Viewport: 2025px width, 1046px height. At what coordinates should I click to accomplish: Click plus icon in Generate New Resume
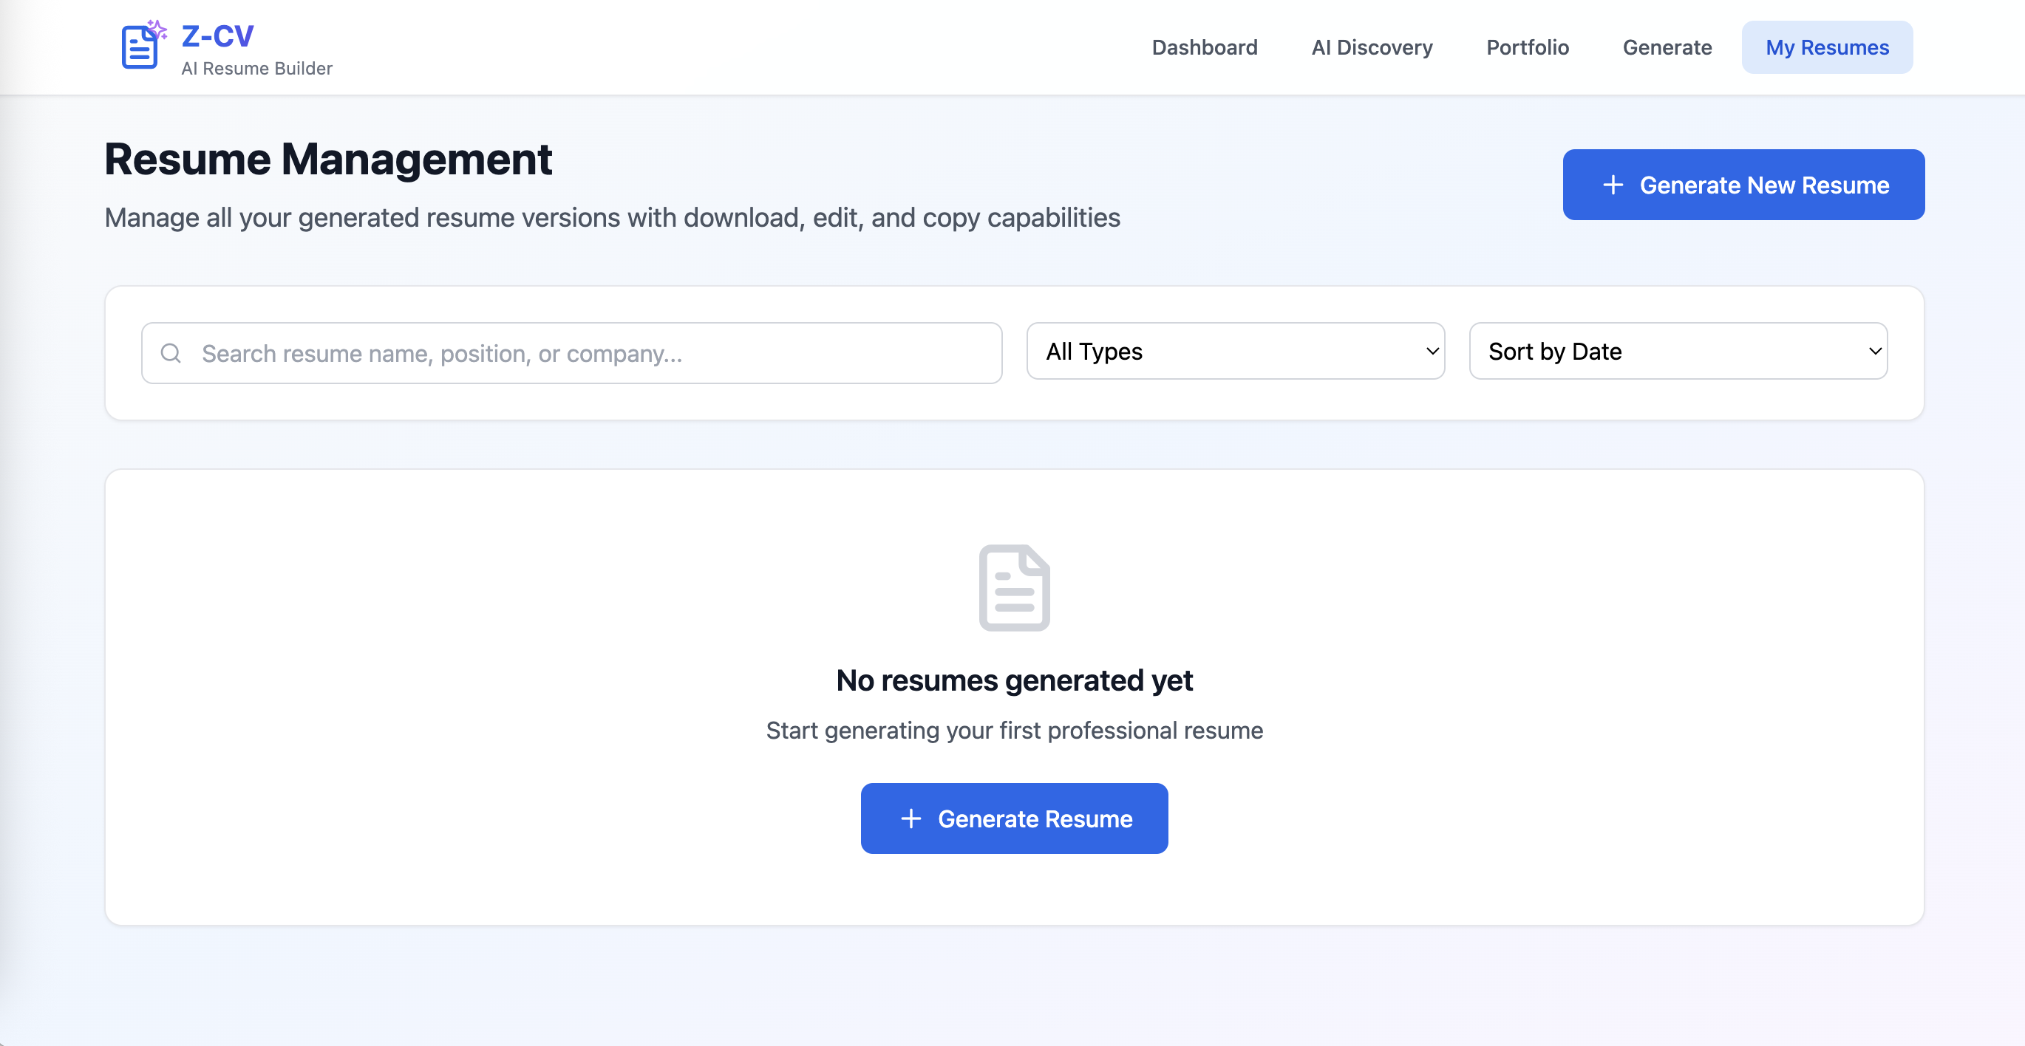tap(1613, 185)
